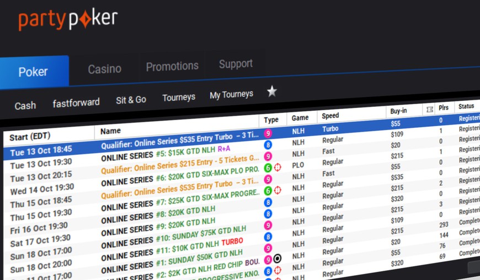The width and height of the screenshot is (480, 280).
Task: Click the Sat 17 Oct 19:30 start time
Action: [40, 241]
